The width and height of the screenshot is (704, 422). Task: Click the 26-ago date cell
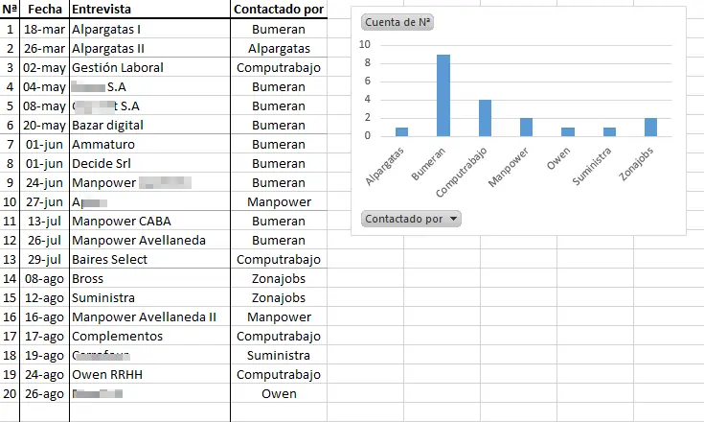(45, 393)
